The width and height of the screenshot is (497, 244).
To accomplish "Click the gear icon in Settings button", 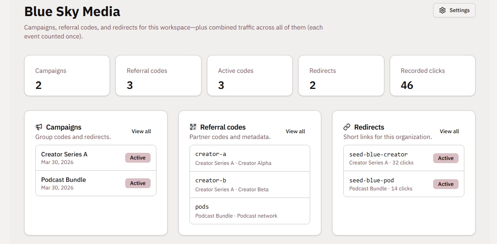I will coord(442,10).
